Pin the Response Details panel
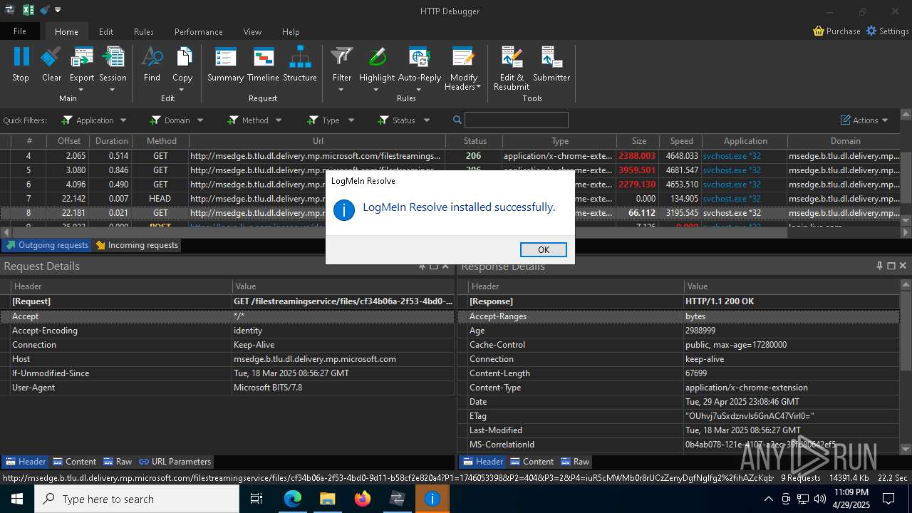This screenshot has height=513, width=912. click(x=880, y=266)
